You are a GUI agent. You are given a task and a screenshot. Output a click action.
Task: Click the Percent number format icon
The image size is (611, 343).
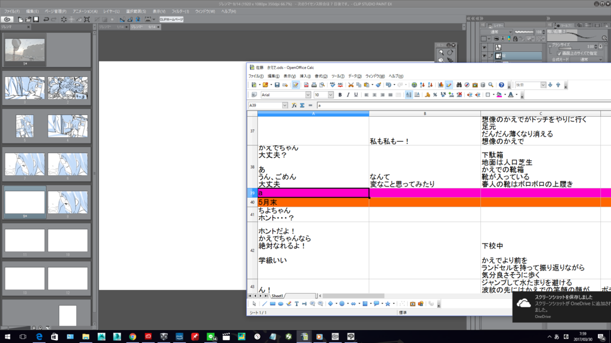tap(435, 95)
